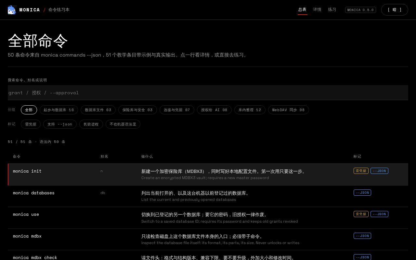Open the monica databases command row

pyautogui.click(x=208, y=196)
